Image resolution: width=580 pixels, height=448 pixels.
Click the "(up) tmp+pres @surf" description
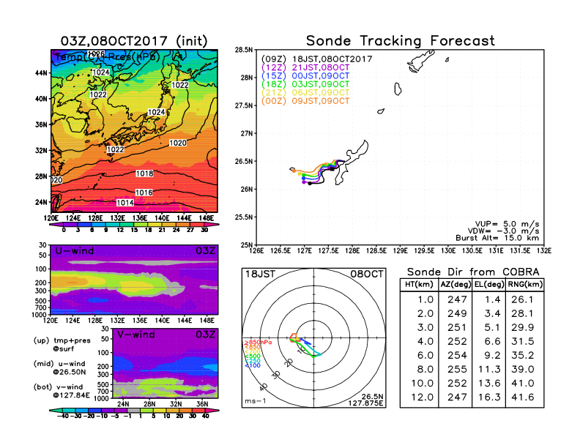[x=62, y=345]
